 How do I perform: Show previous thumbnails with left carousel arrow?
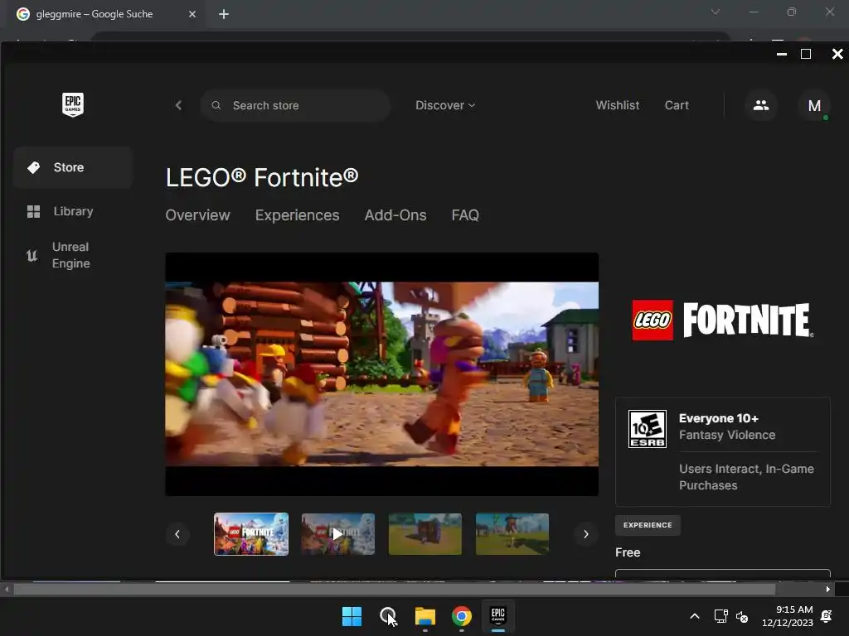pos(177,534)
